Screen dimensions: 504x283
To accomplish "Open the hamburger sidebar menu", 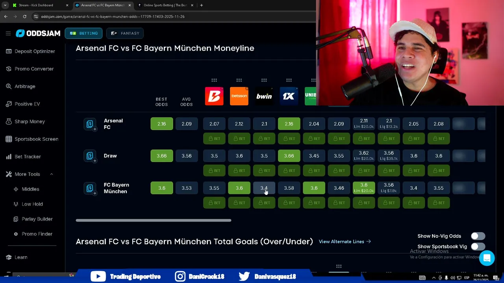I will 8,33.
